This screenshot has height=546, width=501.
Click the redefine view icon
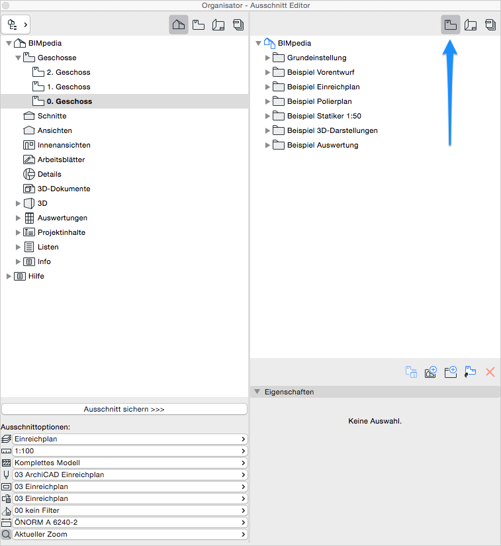pyautogui.click(x=471, y=372)
